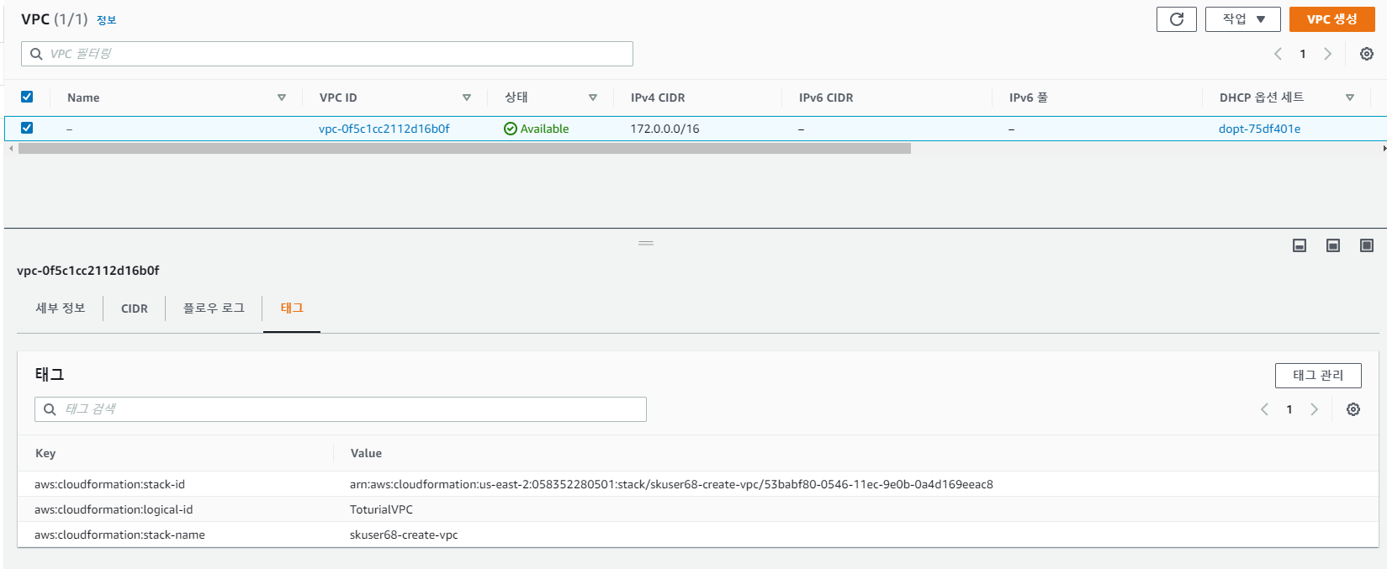The width and height of the screenshot is (1387, 569).
Task: Sort by Name column arrow
Action: pos(282,97)
